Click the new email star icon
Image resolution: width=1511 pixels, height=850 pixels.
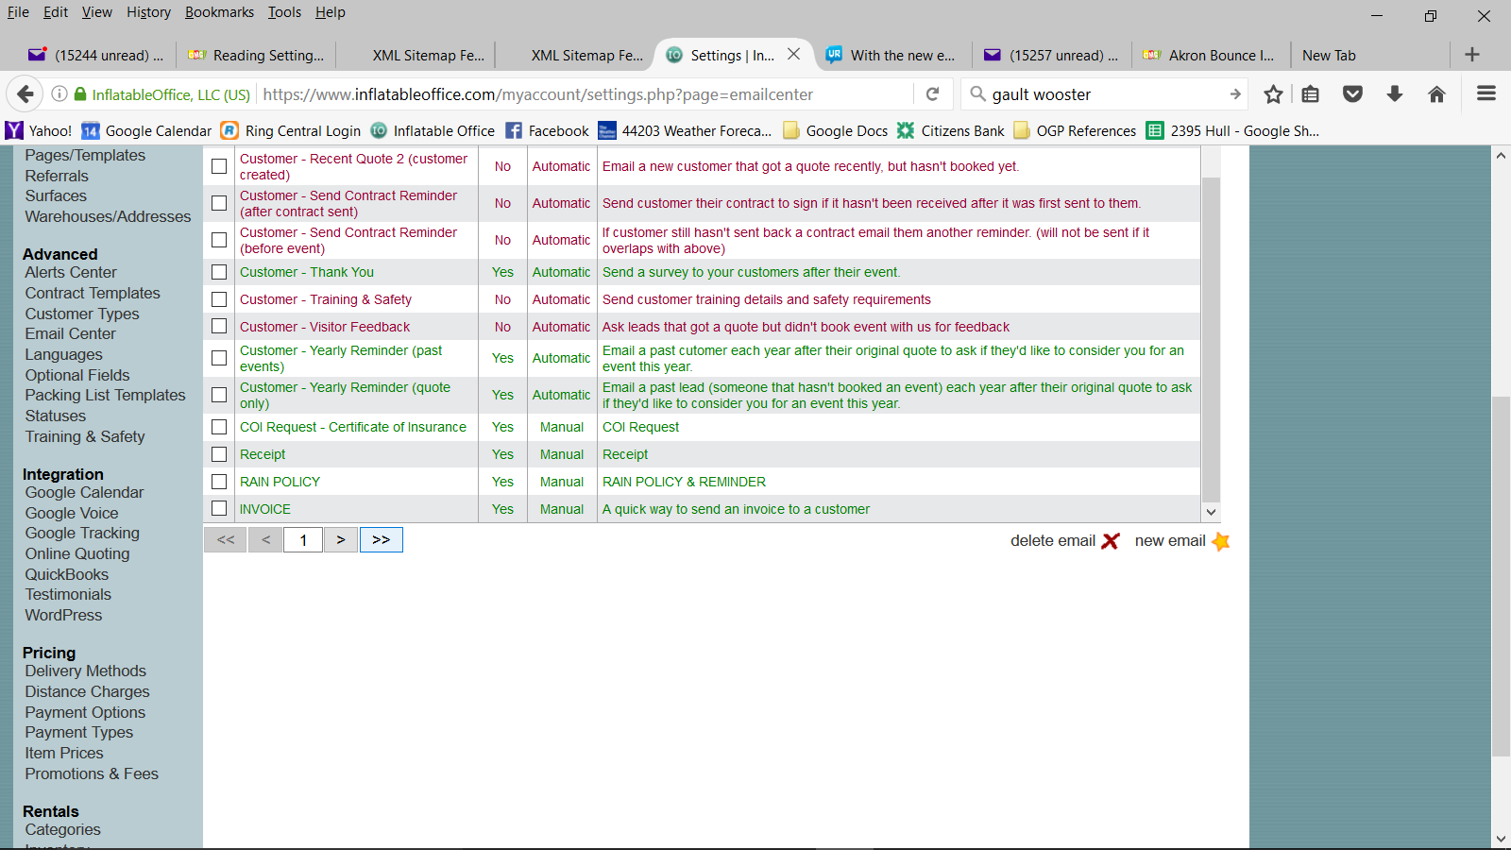1220,541
